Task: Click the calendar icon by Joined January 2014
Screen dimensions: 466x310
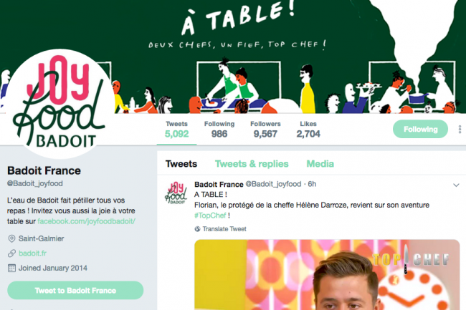Action: click(11, 268)
